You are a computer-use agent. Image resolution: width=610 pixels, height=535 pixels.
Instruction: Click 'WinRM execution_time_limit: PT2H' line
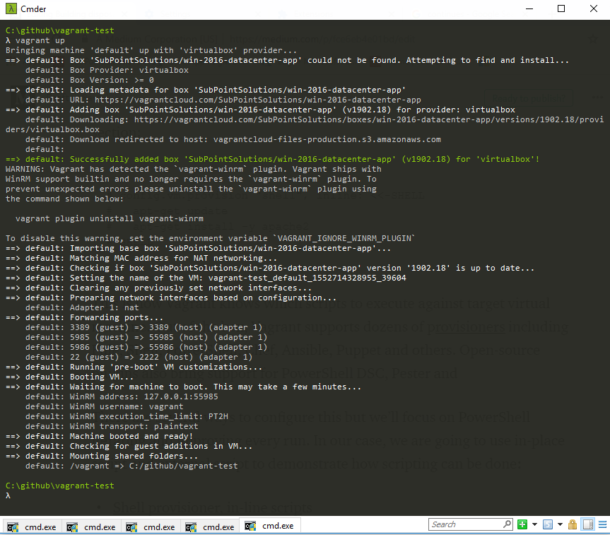[127, 416]
